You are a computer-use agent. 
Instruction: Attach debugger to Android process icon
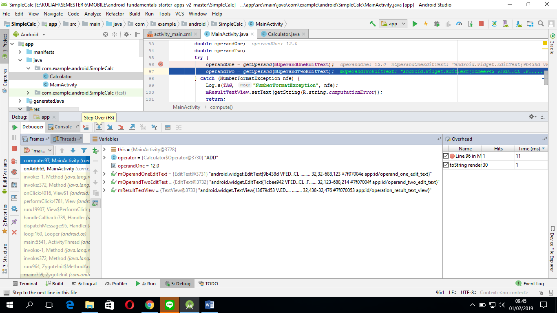(x=470, y=24)
